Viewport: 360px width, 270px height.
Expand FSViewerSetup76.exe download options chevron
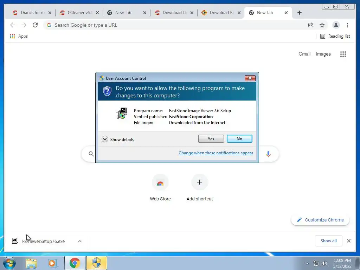(80, 241)
